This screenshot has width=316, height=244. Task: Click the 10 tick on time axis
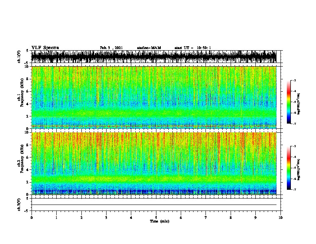280,217
